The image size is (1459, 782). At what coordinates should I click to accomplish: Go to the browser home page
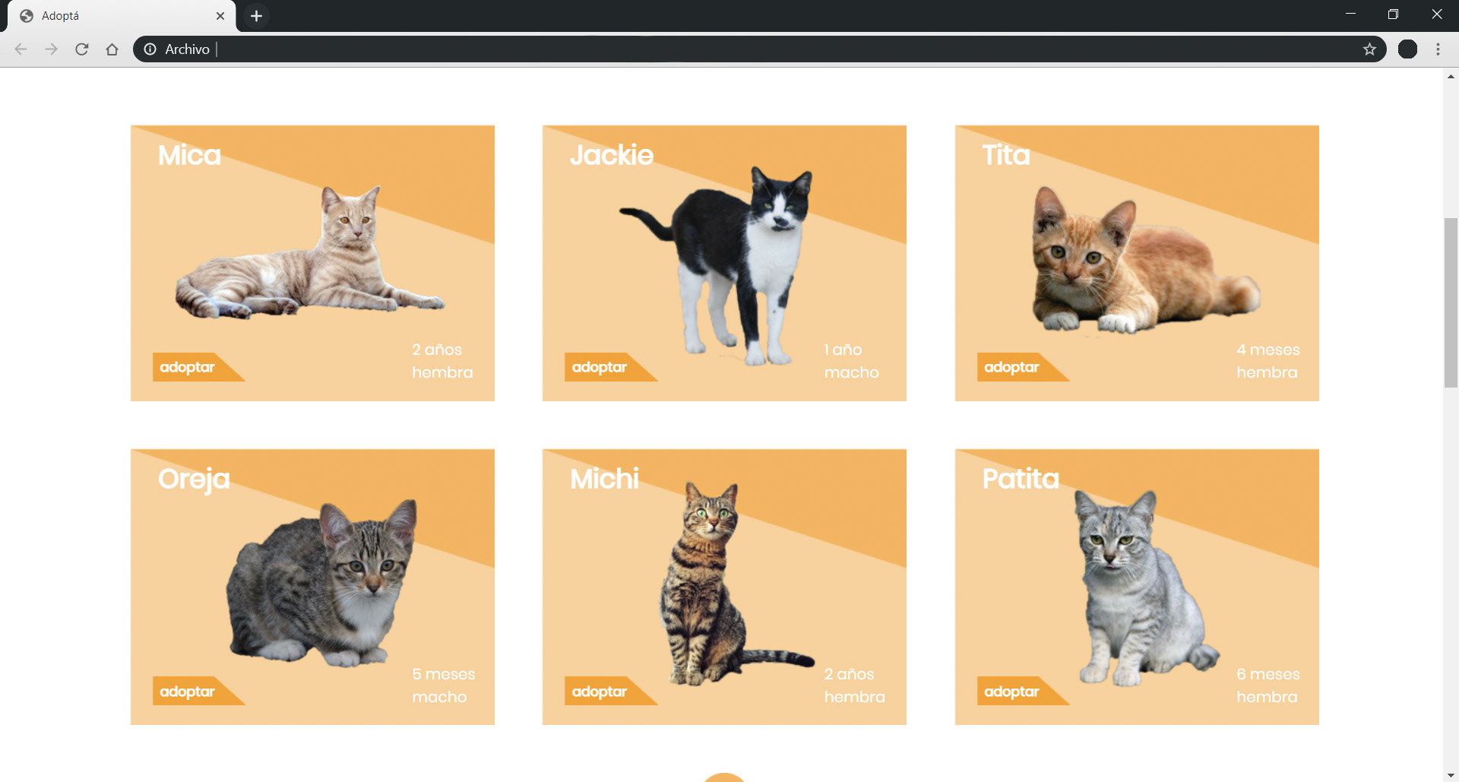click(x=112, y=49)
